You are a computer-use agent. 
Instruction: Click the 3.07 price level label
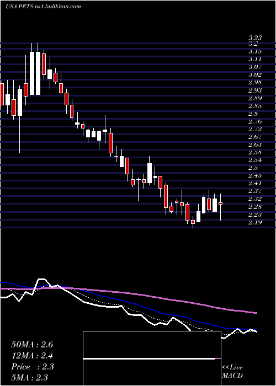(x=255, y=67)
